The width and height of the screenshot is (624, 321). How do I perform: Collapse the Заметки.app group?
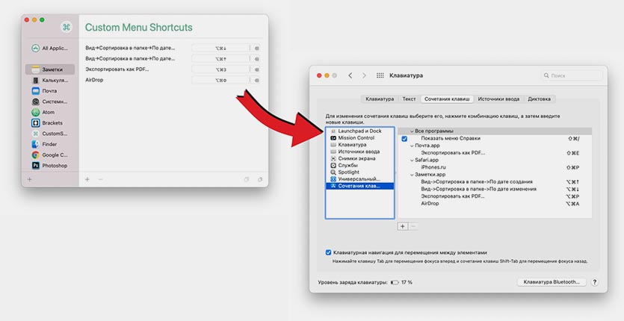(412, 174)
